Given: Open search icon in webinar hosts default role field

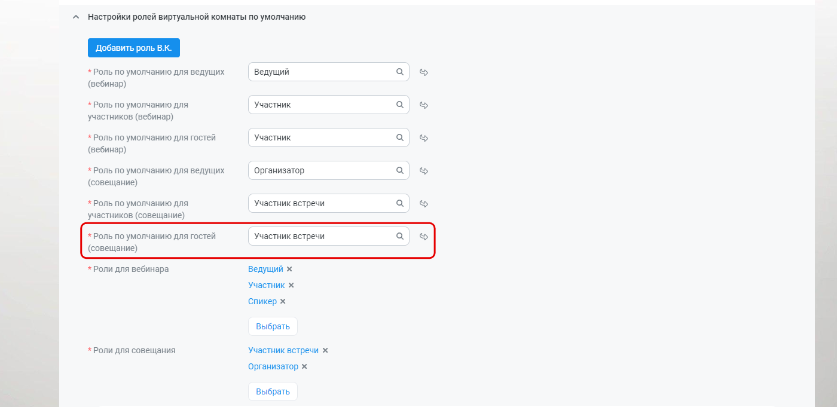Looking at the screenshot, I should coord(400,72).
